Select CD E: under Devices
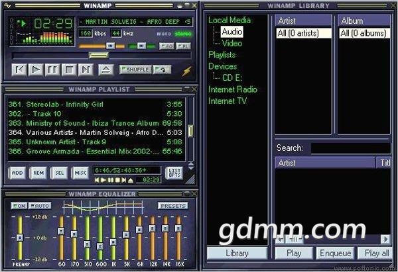 (x=232, y=77)
